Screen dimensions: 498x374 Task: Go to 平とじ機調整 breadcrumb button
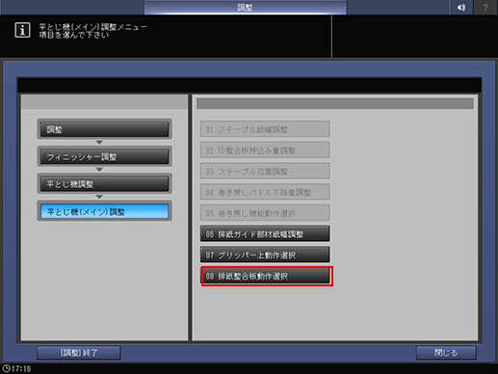tap(104, 184)
